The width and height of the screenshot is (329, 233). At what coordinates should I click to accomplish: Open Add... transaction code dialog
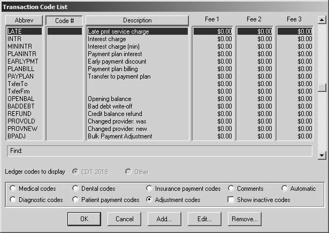[164, 219]
